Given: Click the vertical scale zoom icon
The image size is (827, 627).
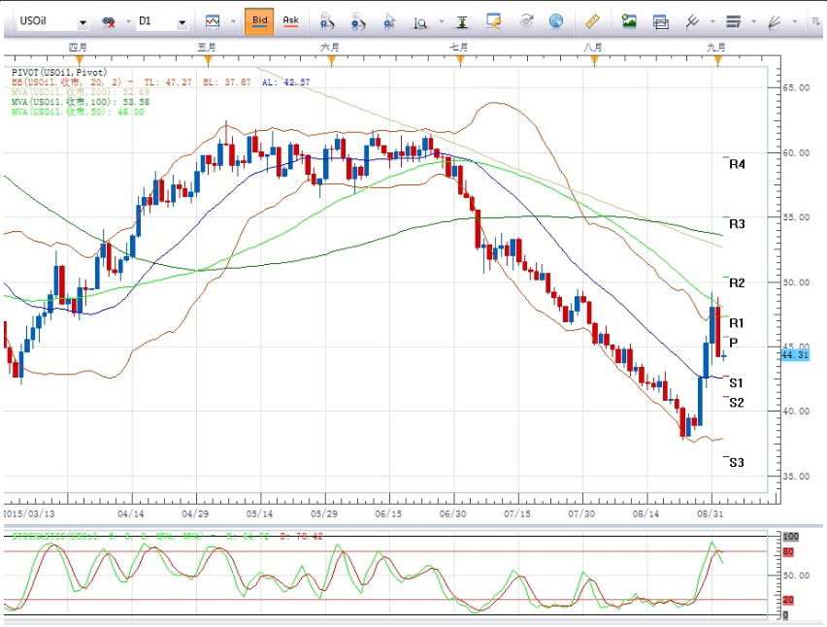Looking at the screenshot, I should pyautogui.click(x=420, y=22).
